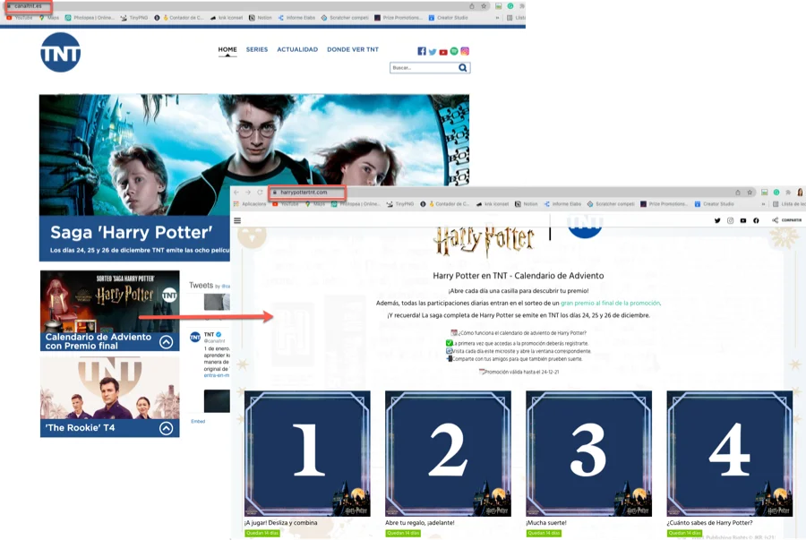The height and width of the screenshot is (557, 806).
Task: Click the magnifier search icon in Buscar box
Action: coord(463,68)
